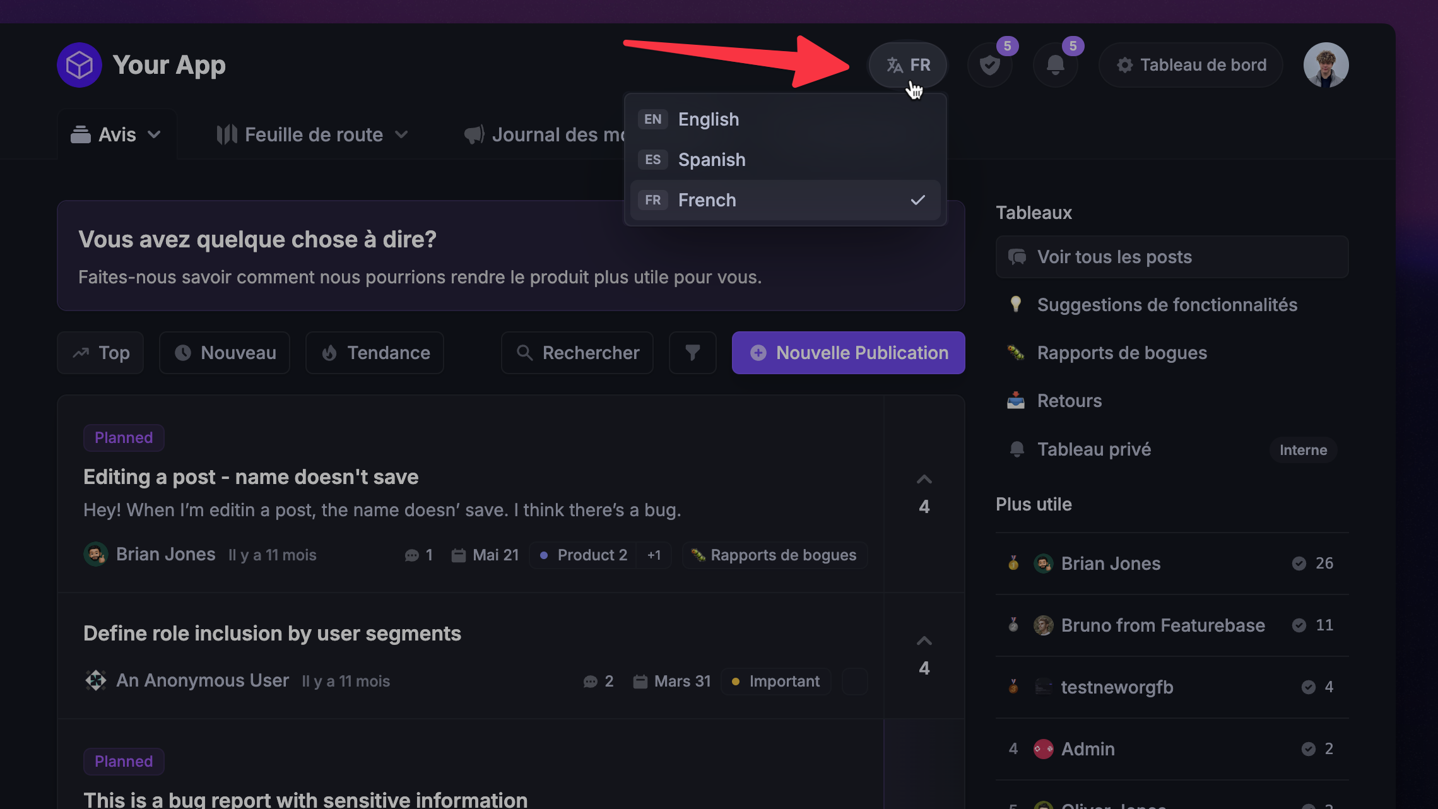Open Rapports de bogues board link

point(1121,353)
